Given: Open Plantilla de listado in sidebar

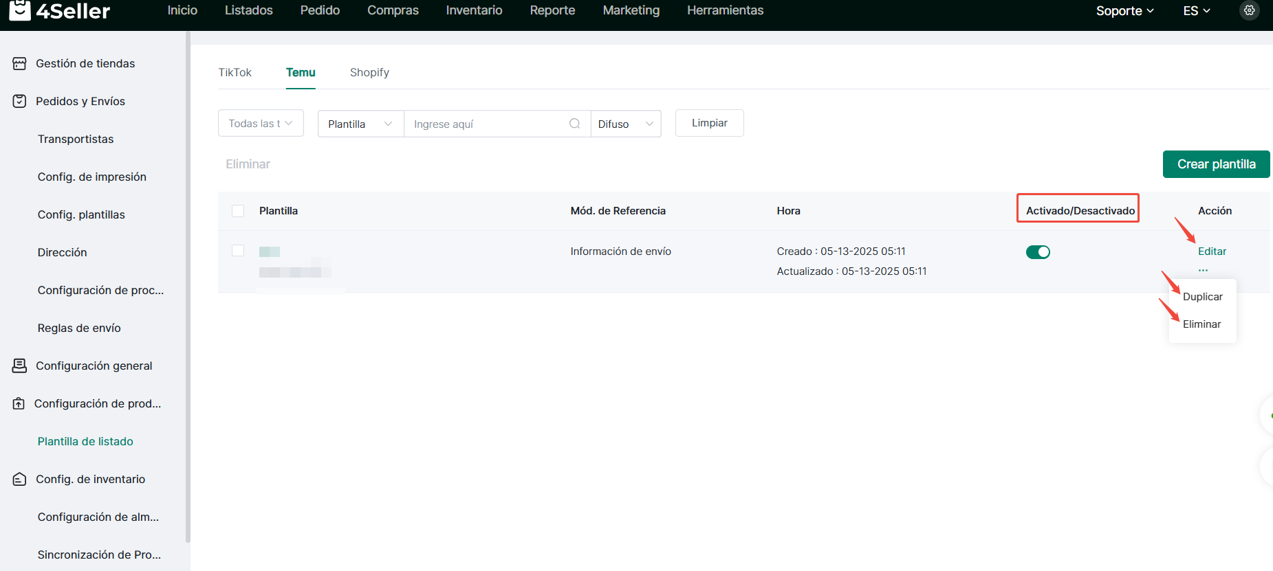Looking at the screenshot, I should coord(85,441).
